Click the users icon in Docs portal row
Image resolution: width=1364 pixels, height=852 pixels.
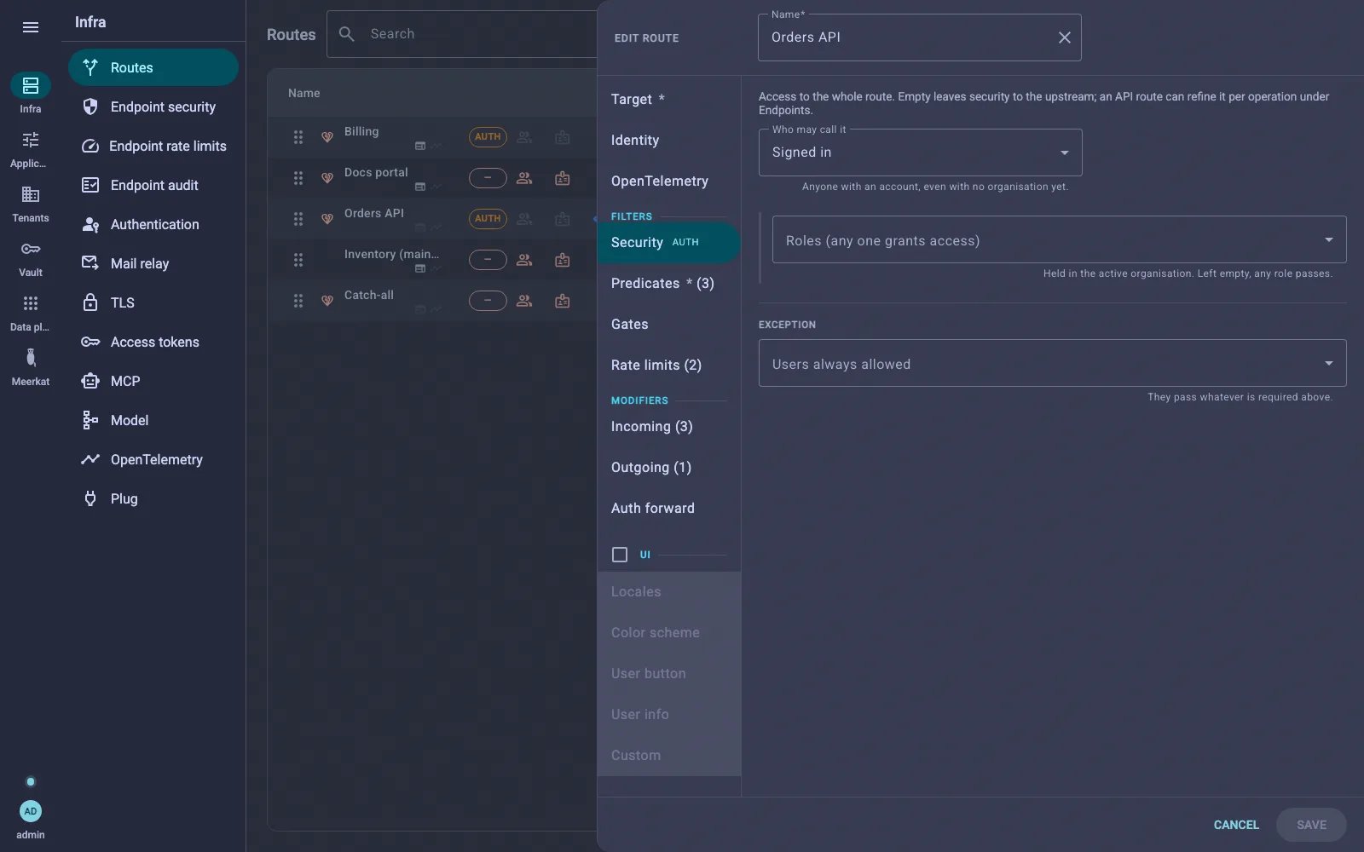pyautogui.click(x=524, y=178)
